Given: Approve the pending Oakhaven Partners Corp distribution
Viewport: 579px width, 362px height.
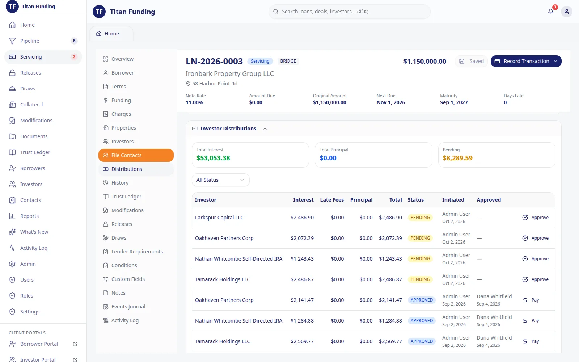Looking at the screenshot, I should (x=536, y=238).
